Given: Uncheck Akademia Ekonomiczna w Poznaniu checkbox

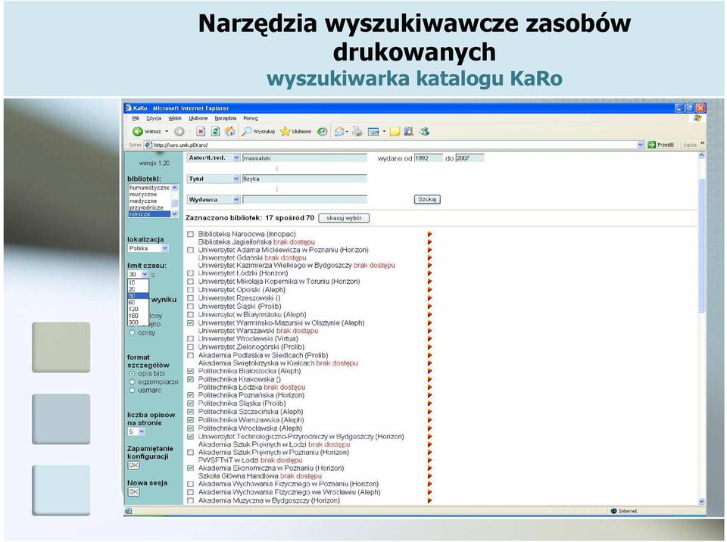Looking at the screenshot, I should pos(190,469).
